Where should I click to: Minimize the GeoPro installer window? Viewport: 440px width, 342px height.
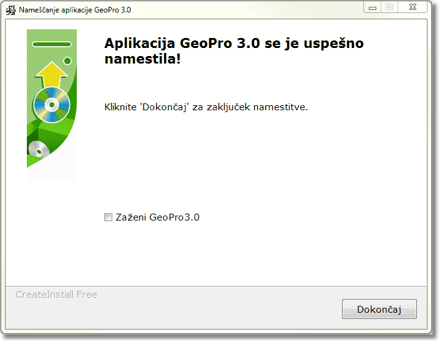tap(373, 7)
